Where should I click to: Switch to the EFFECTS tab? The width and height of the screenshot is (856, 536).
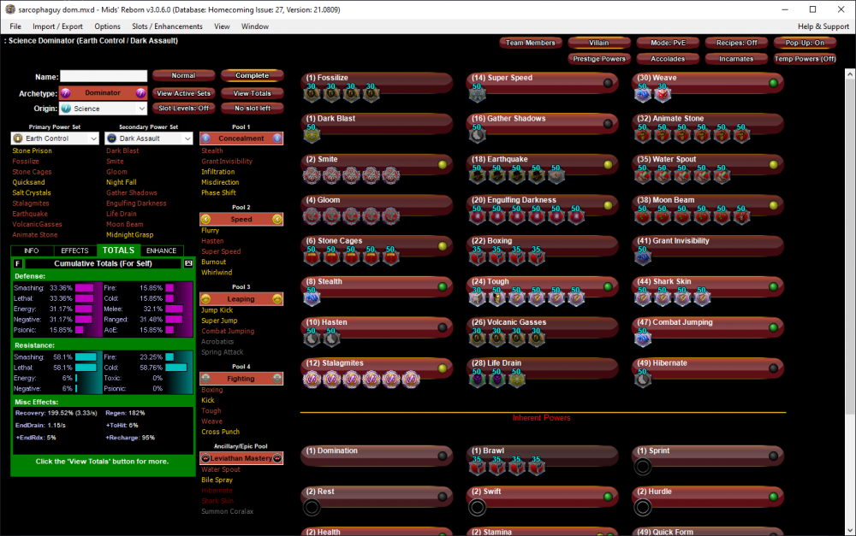pos(74,250)
